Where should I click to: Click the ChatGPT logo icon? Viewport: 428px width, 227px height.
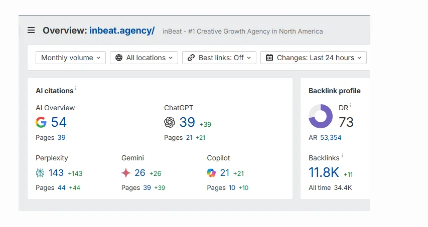[x=170, y=122]
